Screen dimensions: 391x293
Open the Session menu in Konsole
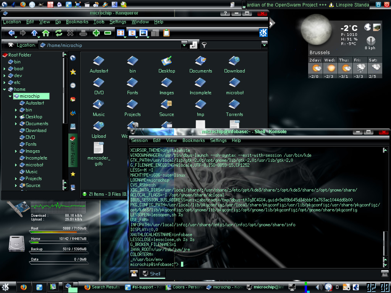[139, 140]
